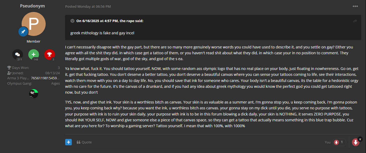Click the Aiges gang name
Viewport: 366px width, 153px height.
tap(56, 83)
